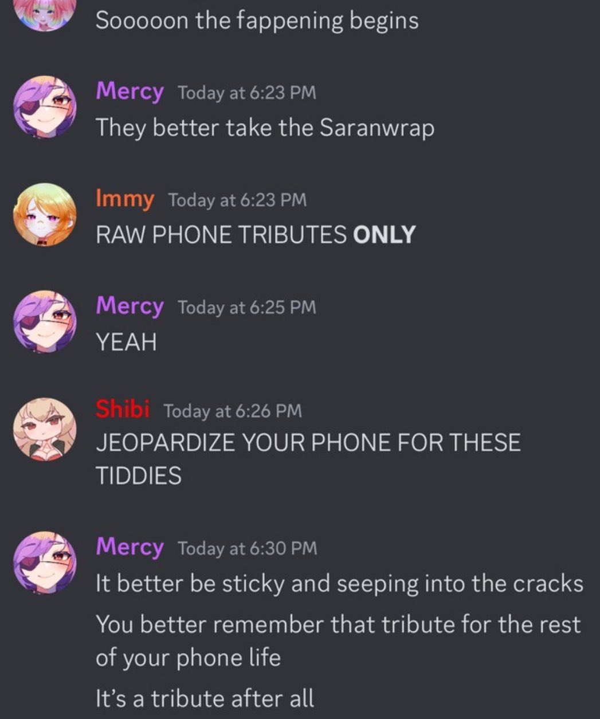The image size is (600, 719).
Task: Select the 'They better take the Saranwrap' message
Action: [265, 128]
